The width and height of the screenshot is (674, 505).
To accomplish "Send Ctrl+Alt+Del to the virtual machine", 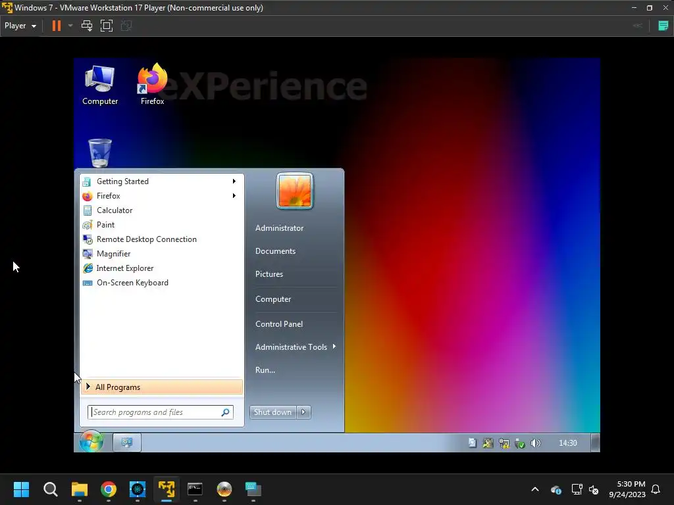I will (x=87, y=26).
